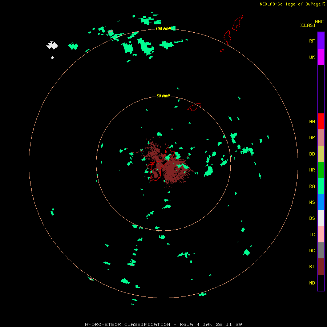327x327 pixels.
Task: Click the RF legend label
Action: [x=312, y=41]
